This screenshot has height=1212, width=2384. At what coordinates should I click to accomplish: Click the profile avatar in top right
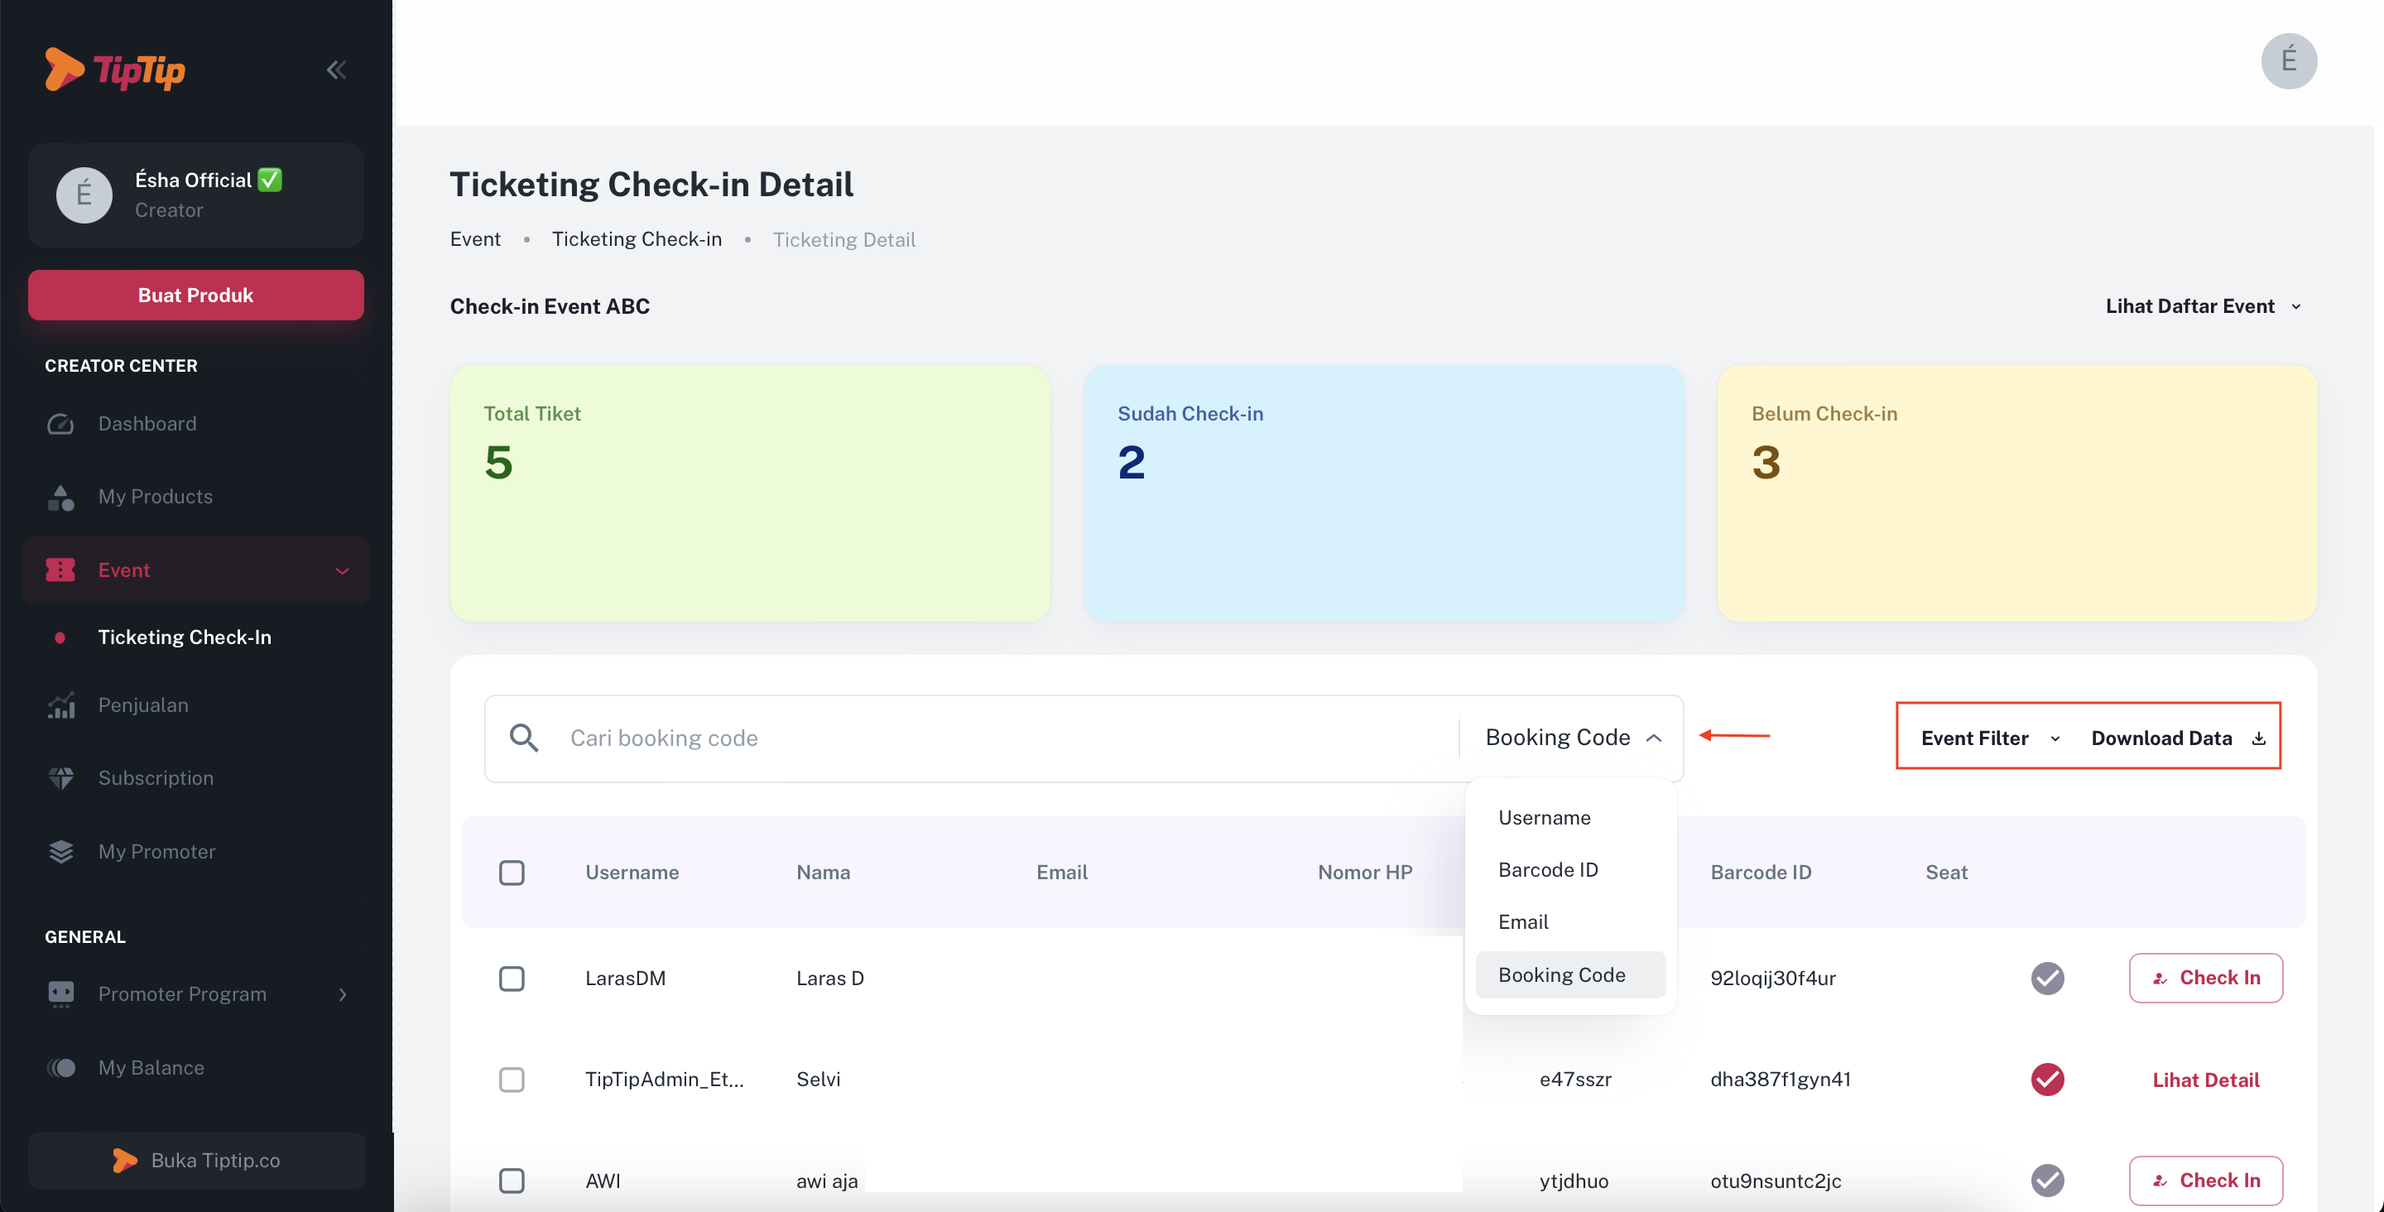pos(2288,61)
